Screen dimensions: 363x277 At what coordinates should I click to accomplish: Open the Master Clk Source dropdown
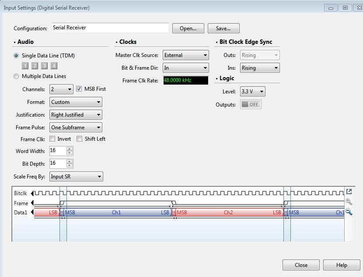186,55
